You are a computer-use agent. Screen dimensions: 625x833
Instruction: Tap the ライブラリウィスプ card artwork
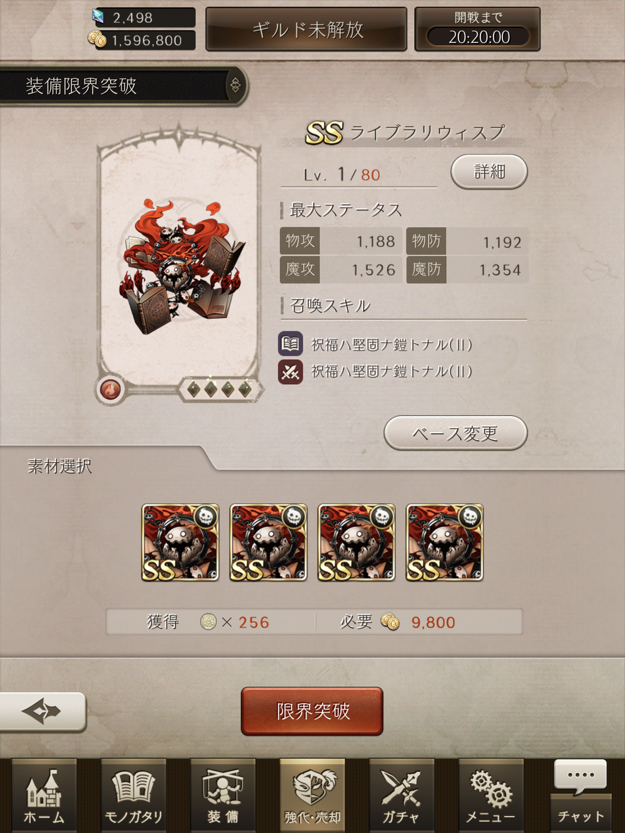click(181, 266)
